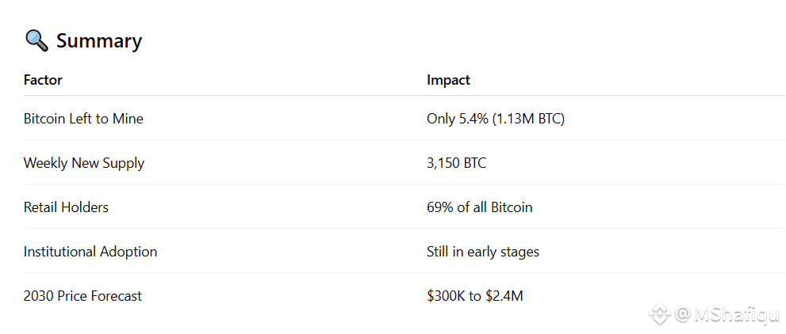Click the 2030 Price Forecast label
Viewport: 786px width, 334px height.
pos(82,296)
